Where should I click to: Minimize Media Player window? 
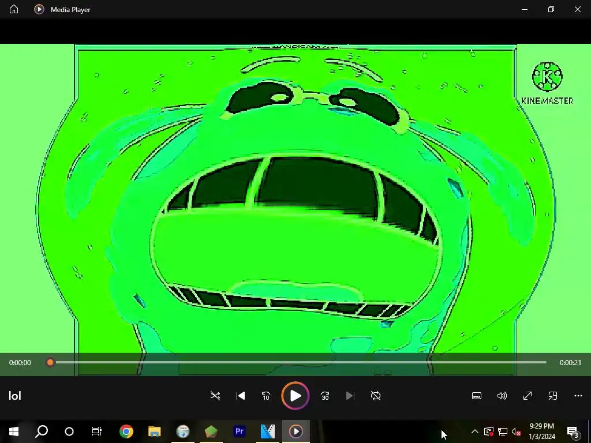(x=524, y=9)
